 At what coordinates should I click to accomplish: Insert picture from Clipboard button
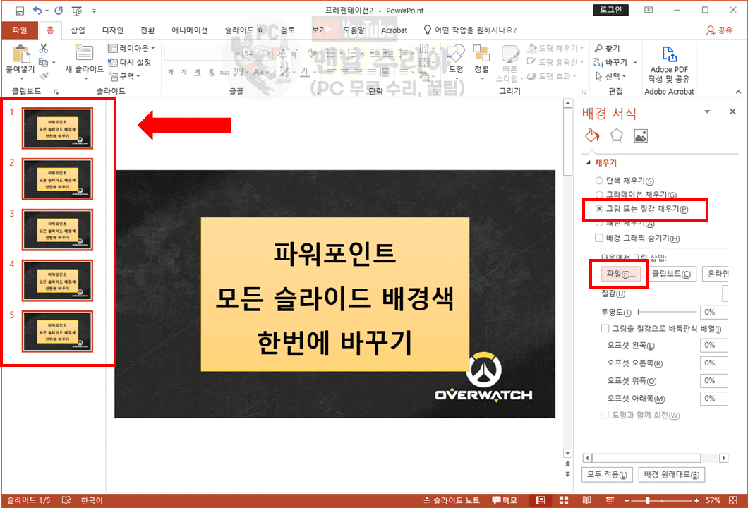[671, 274]
